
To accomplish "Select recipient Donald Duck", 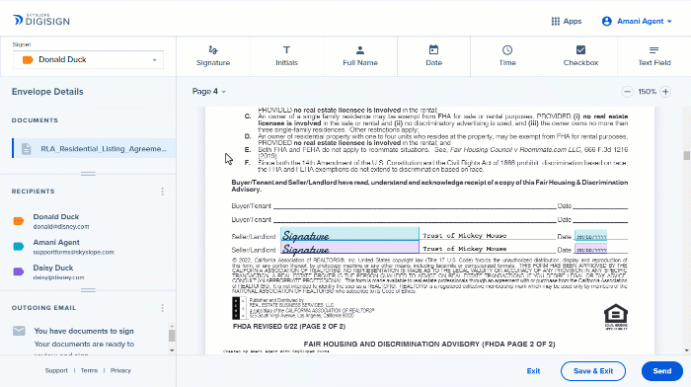I will (x=61, y=221).
